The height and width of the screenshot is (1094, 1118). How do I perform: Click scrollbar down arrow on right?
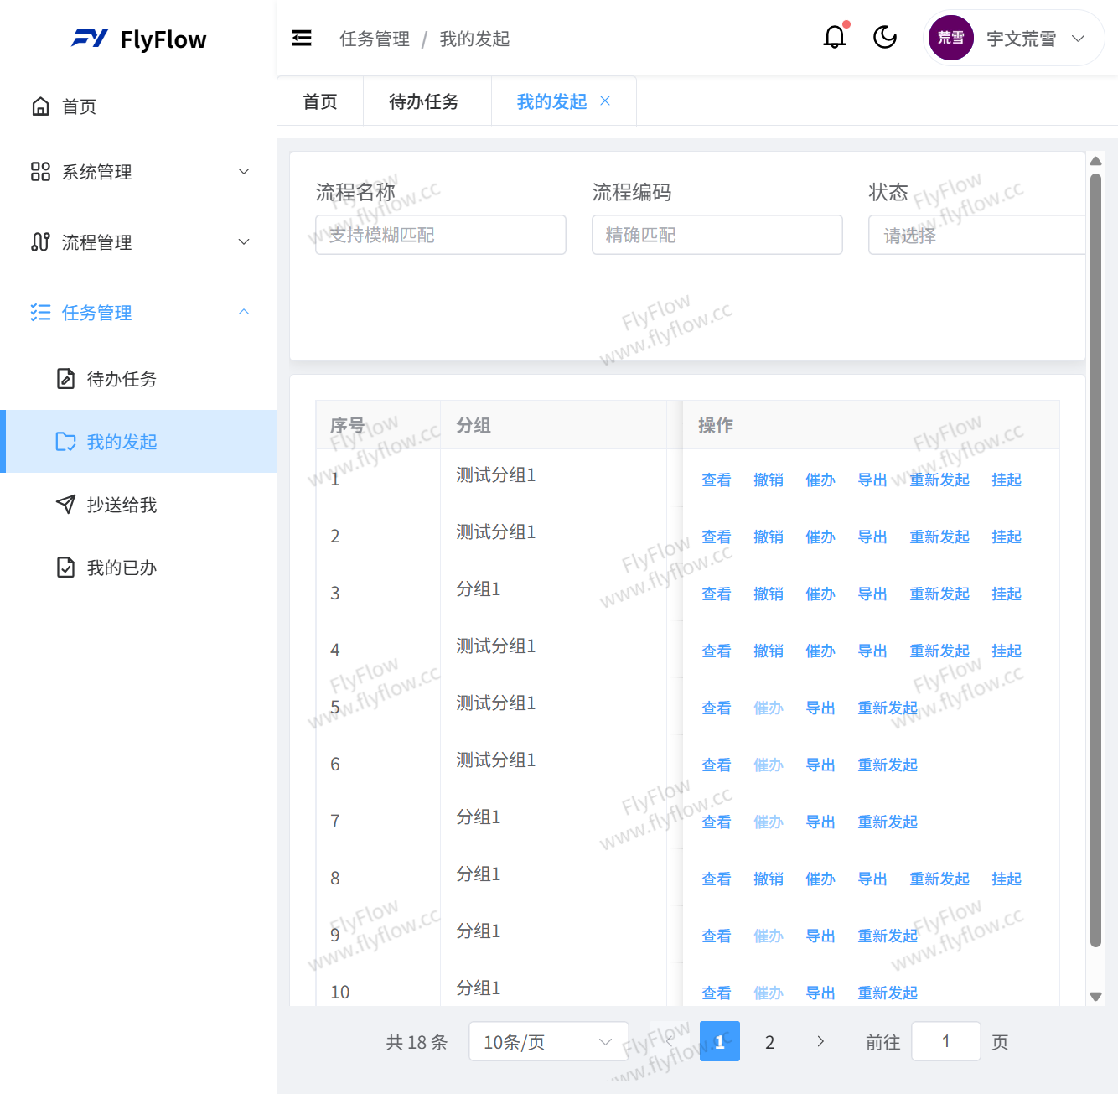(x=1095, y=997)
